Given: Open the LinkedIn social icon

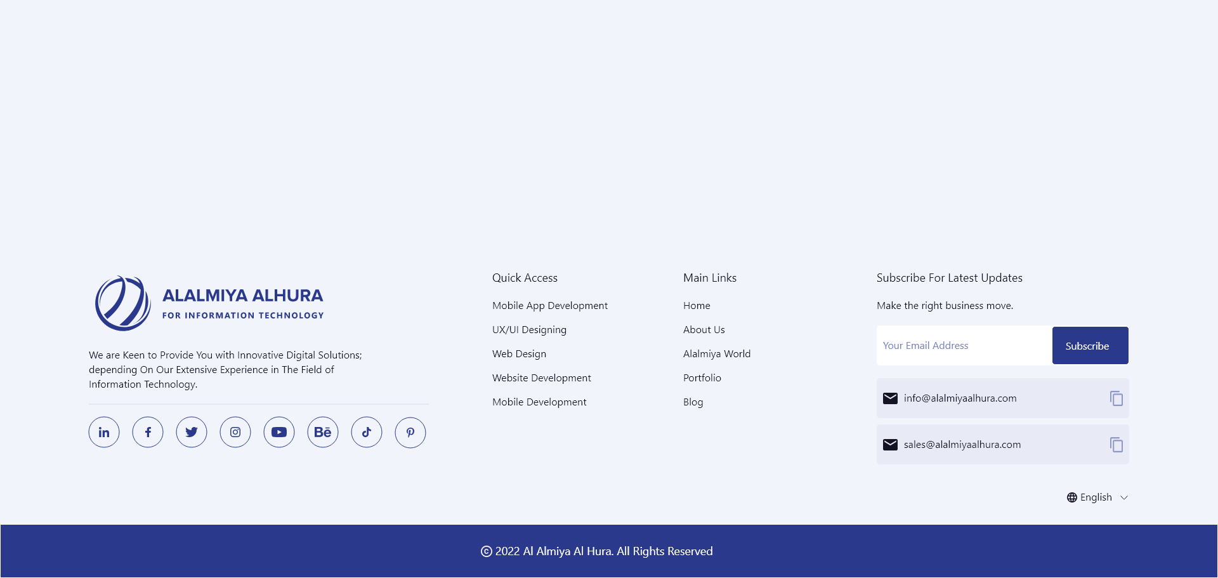Looking at the screenshot, I should [x=104, y=433].
